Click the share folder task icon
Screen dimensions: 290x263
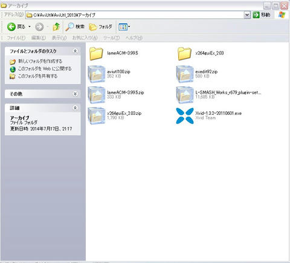pyautogui.click(x=13, y=76)
